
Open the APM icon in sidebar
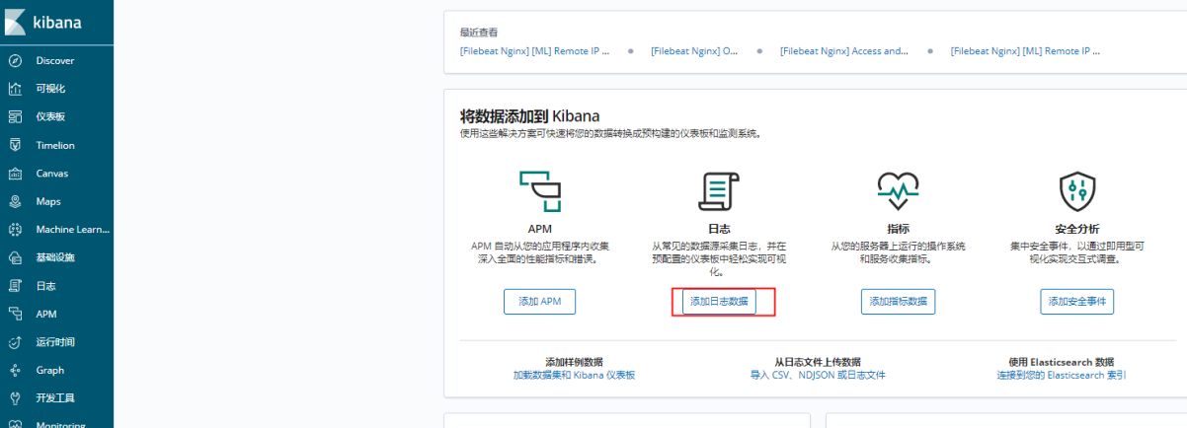coord(15,314)
